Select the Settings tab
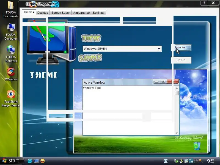 pos(98,13)
